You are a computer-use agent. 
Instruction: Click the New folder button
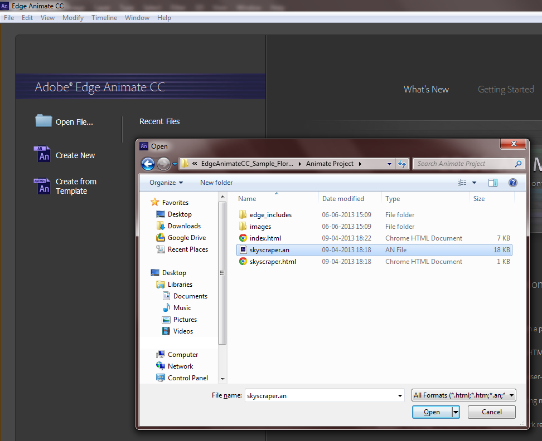point(216,183)
